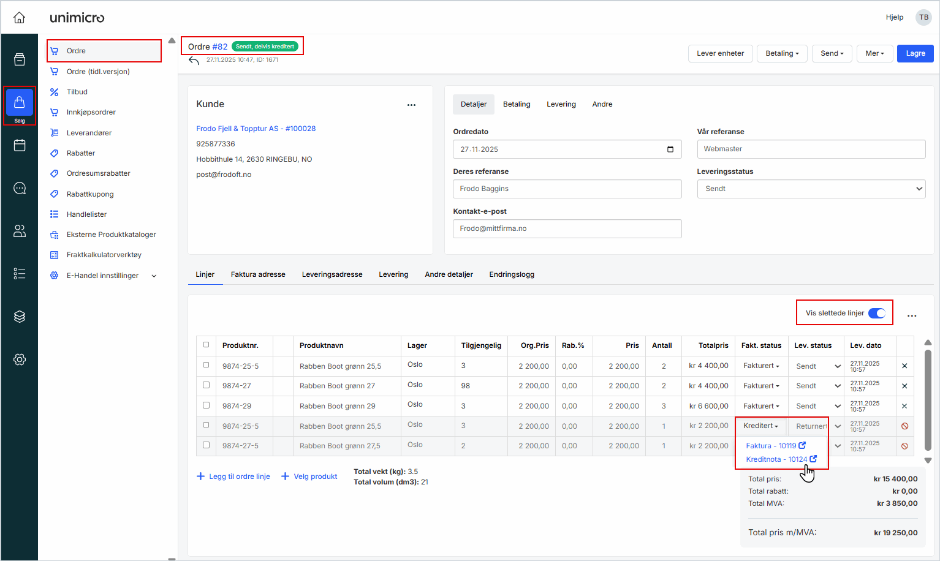Toggle the Vis slettede linjer switch
940x561 pixels.
click(x=877, y=313)
